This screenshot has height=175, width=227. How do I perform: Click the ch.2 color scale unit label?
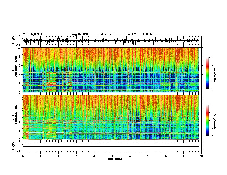(215, 122)
